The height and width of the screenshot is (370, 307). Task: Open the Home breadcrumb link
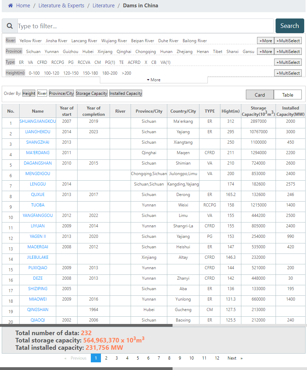[23, 6]
